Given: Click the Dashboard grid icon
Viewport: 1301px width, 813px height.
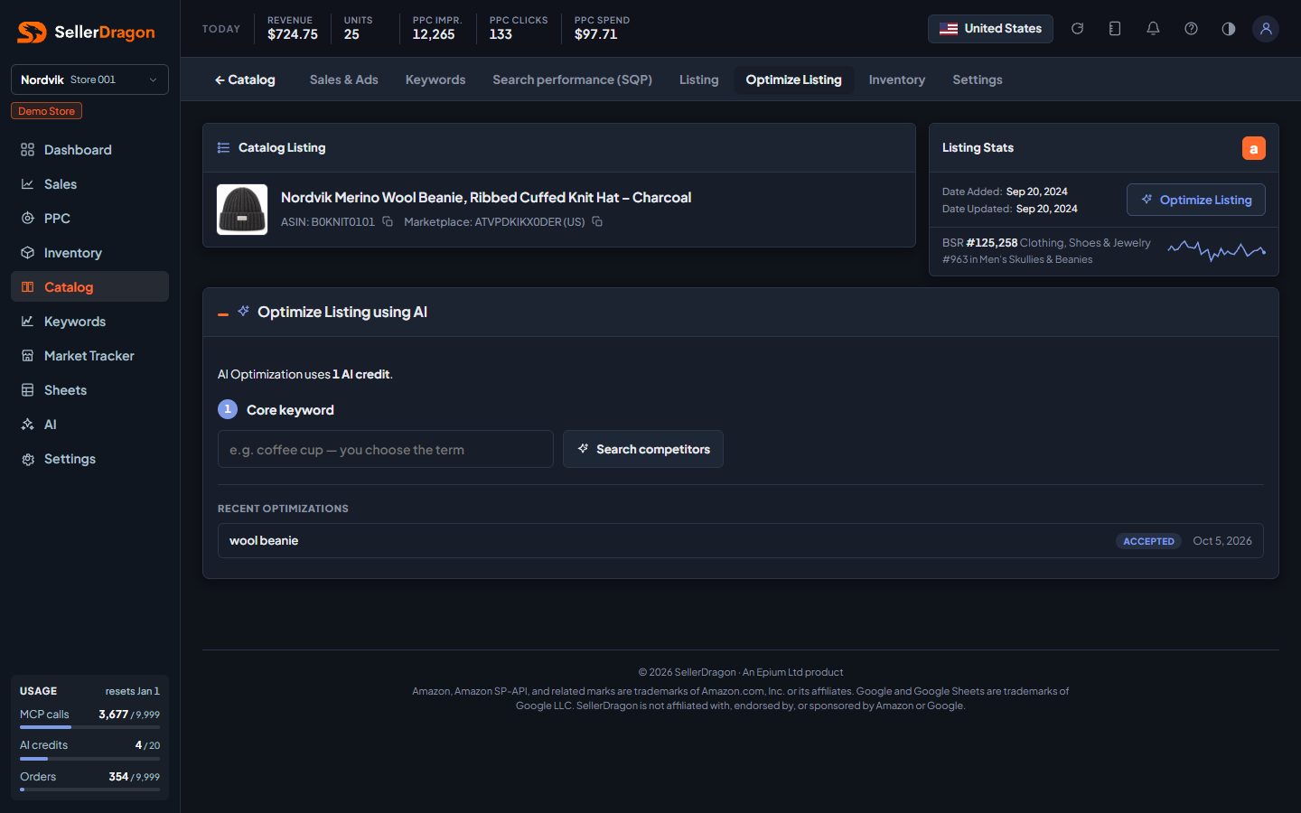Looking at the screenshot, I should (x=28, y=150).
